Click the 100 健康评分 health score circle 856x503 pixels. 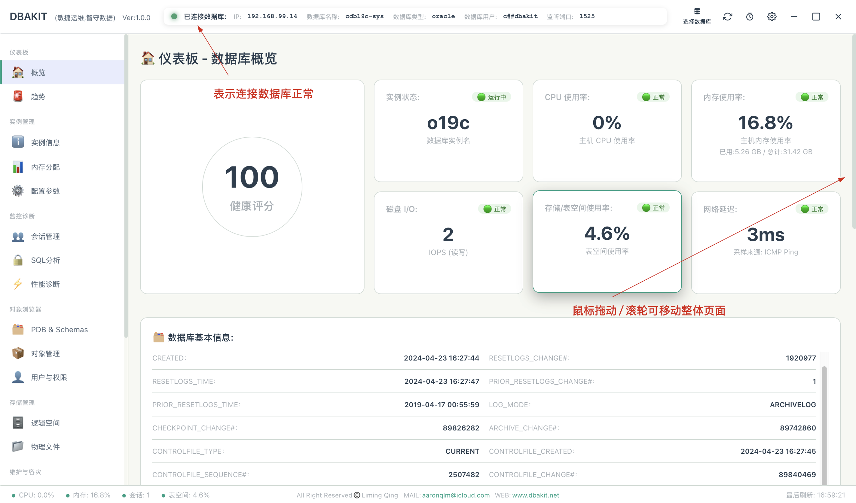point(252,187)
